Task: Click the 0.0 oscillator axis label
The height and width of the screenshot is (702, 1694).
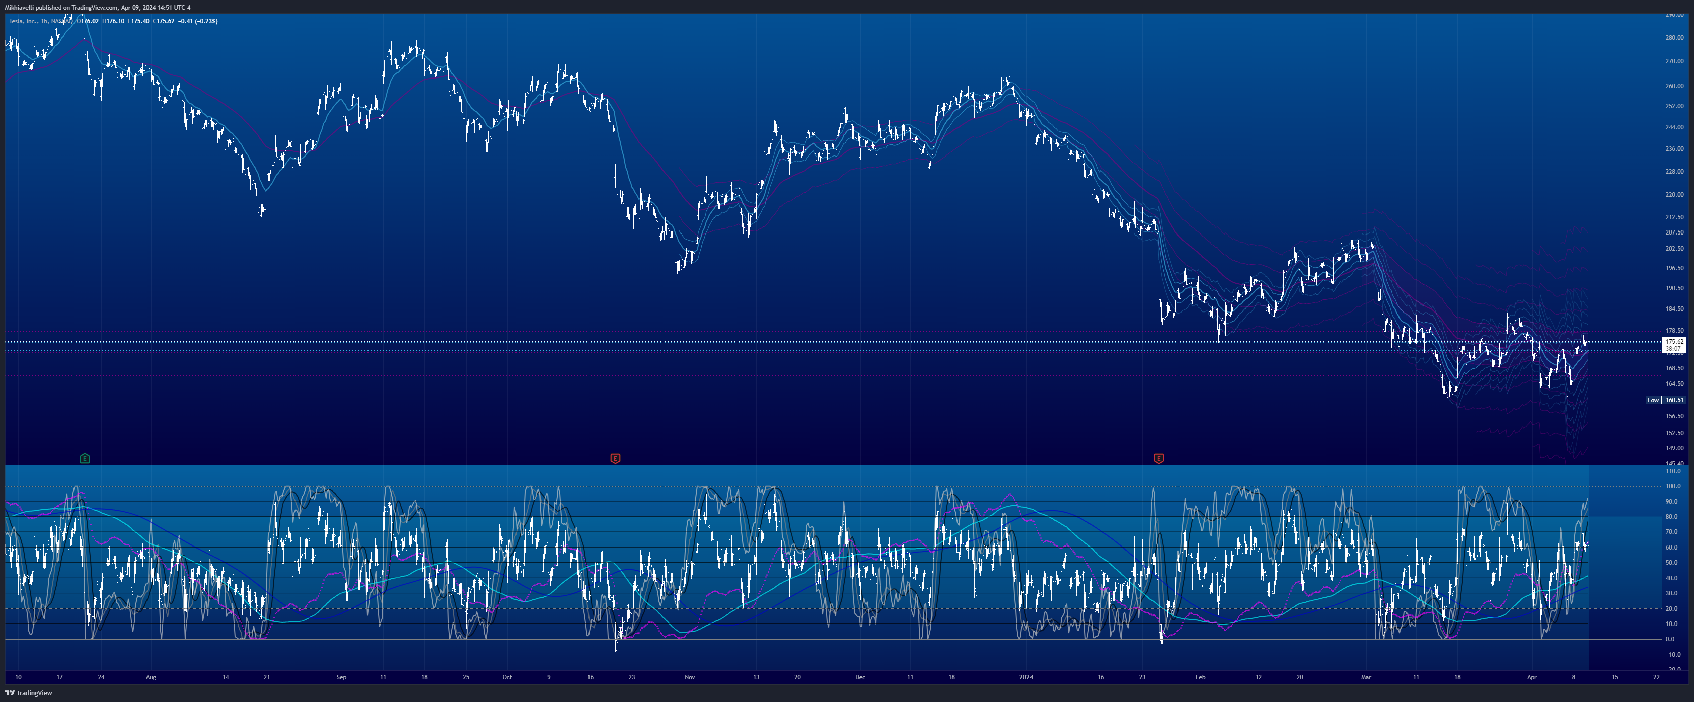Action: (x=1670, y=639)
